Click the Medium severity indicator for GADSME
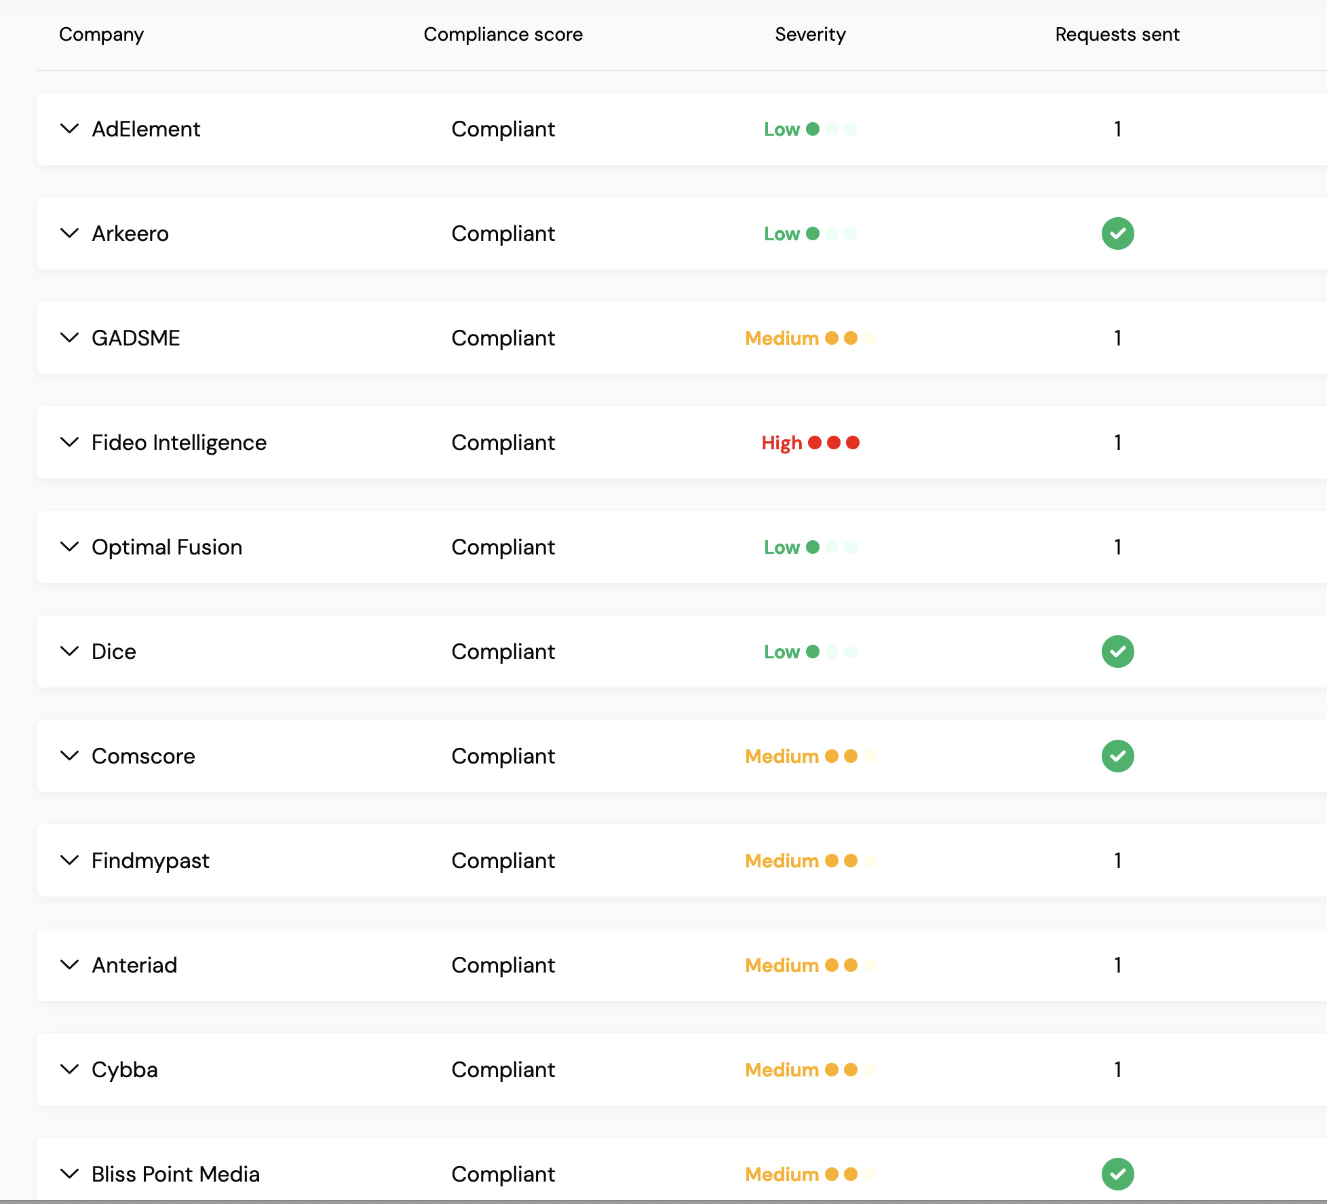 (x=811, y=338)
